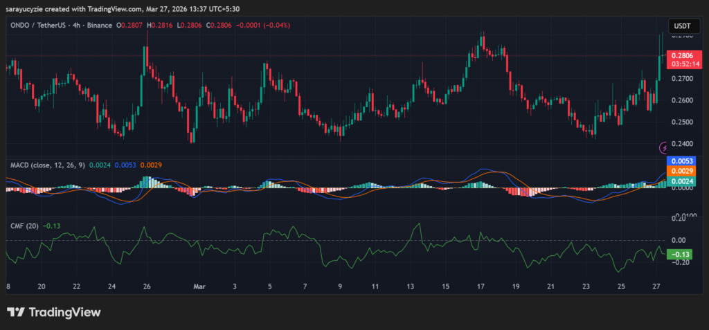709x330 pixels.
Task: Click date 26 on the time axis
Action: (x=147, y=286)
